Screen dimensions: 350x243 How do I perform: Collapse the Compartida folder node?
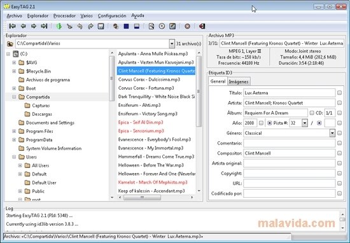[14, 97]
